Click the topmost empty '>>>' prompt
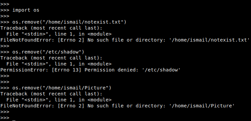This screenshot has width=251, height=121. click(x=5, y=4)
